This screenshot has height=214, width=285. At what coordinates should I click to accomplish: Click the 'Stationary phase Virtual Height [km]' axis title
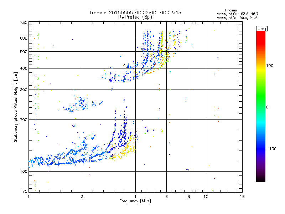pos(16,107)
